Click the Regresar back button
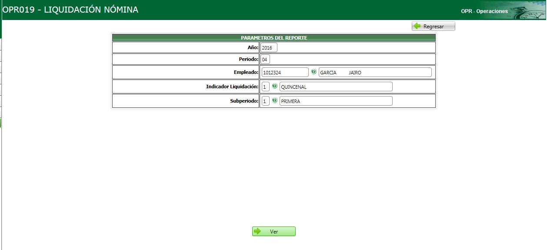The height and width of the screenshot is (250, 547). coord(434,26)
